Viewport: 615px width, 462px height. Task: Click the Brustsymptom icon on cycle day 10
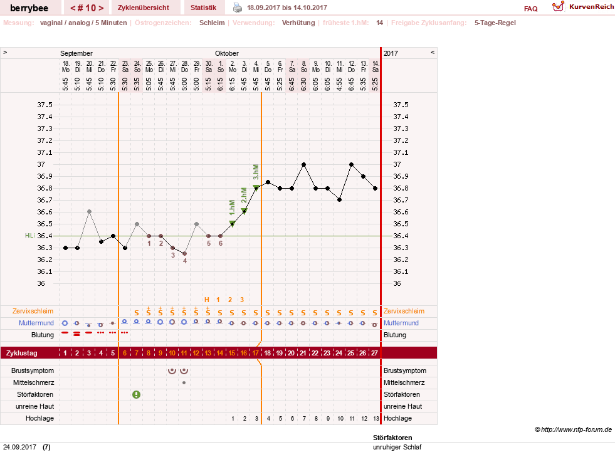[172, 370]
